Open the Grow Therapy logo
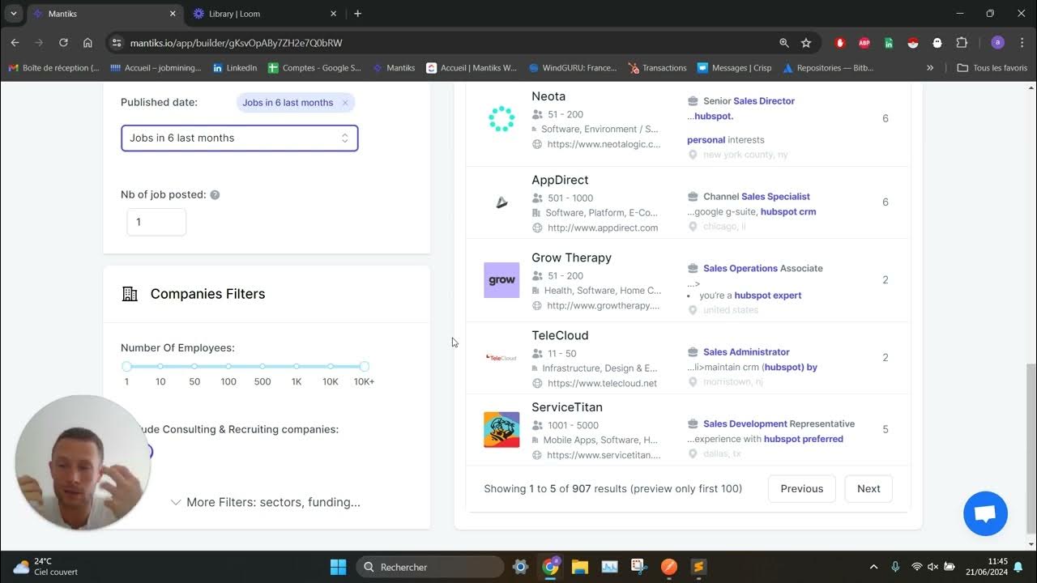The image size is (1037, 583). 501,280
